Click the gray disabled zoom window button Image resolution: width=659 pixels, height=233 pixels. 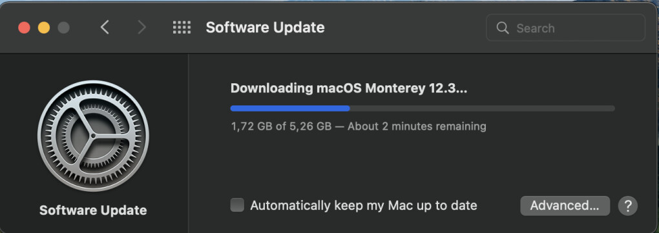(x=63, y=28)
